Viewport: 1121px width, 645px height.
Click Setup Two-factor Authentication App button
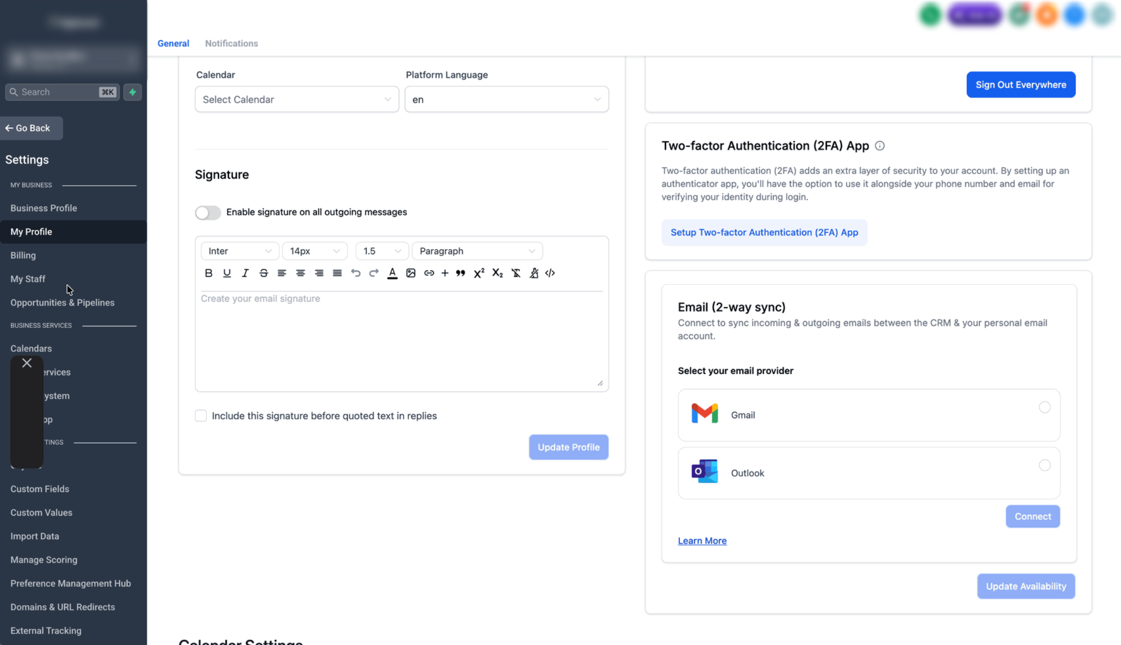(x=765, y=232)
